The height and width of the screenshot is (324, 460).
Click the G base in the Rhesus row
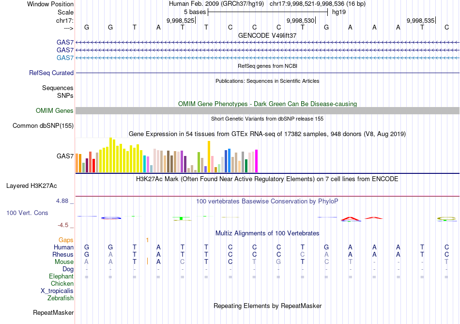click(87, 254)
